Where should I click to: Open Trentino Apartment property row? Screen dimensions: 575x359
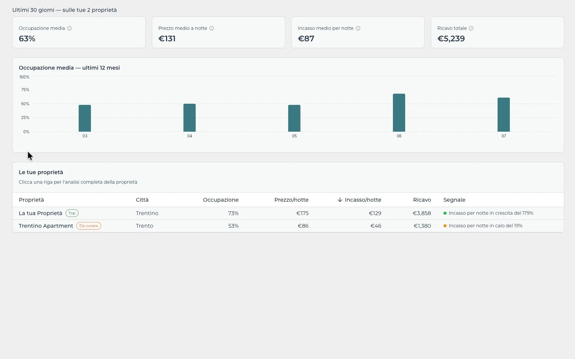pyautogui.click(x=288, y=226)
